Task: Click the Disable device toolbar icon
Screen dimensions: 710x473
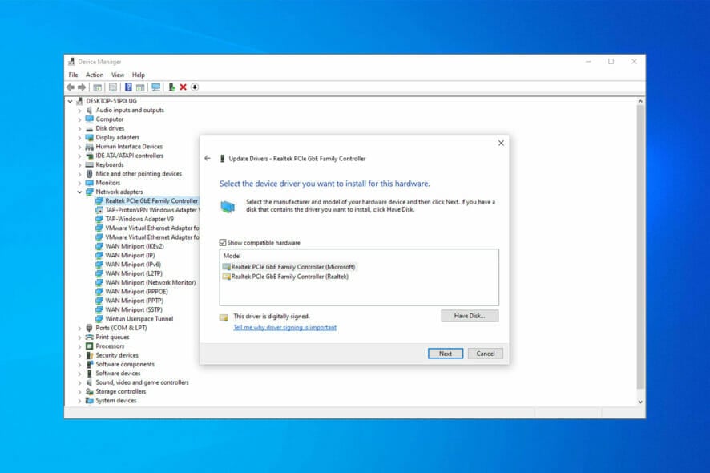Action: (195, 87)
